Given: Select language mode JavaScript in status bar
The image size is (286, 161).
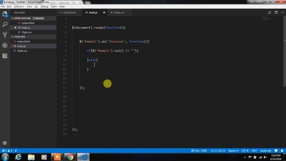Looking at the screenshot, I should point(265,151).
